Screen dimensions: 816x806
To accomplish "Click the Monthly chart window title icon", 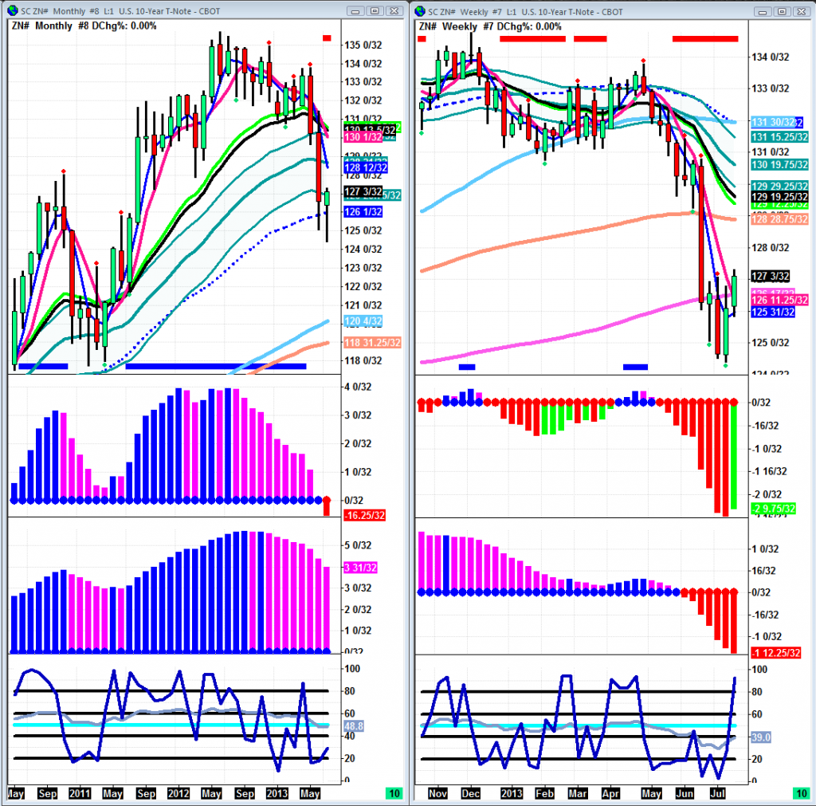I will 12,11.
